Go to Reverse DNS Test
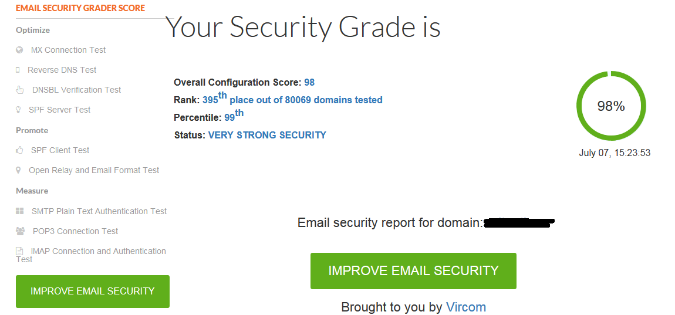 click(62, 70)
